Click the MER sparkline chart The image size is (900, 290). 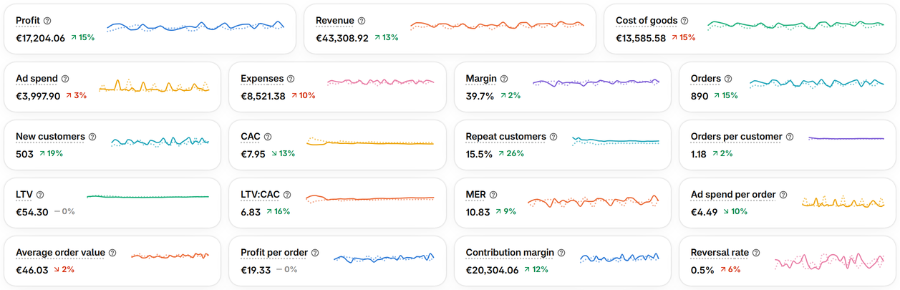[593, 200]
